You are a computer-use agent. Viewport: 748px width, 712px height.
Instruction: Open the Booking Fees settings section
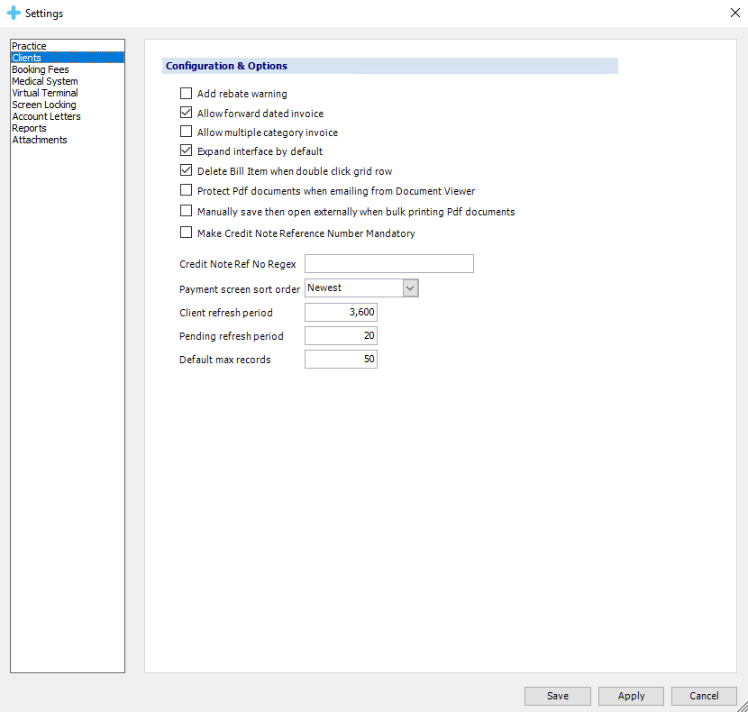point(40,69)
